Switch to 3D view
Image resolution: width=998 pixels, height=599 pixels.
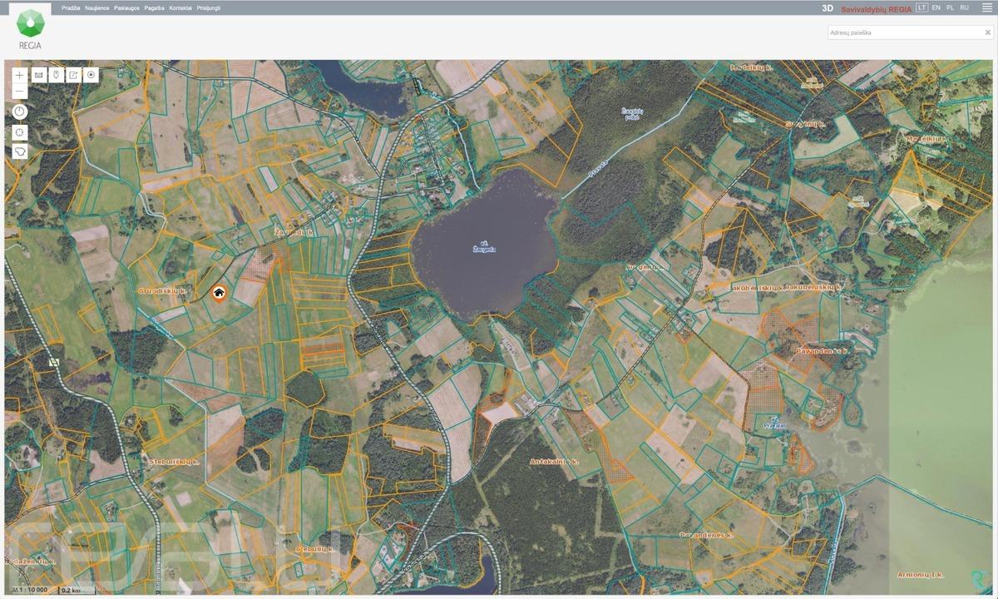(827, 7)
